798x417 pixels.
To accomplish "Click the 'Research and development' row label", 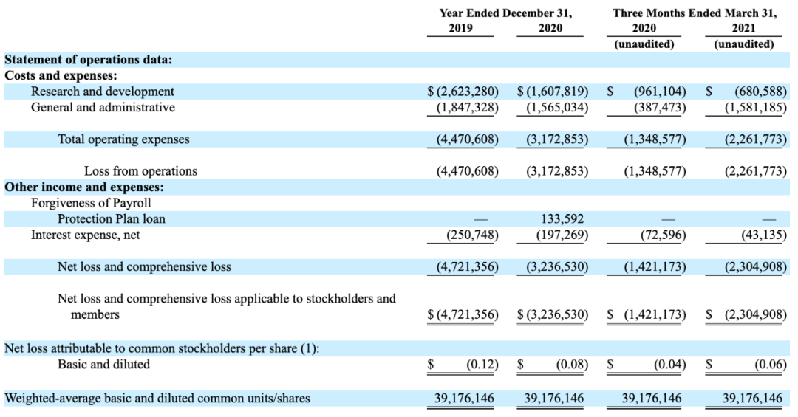I will point(103,92).
